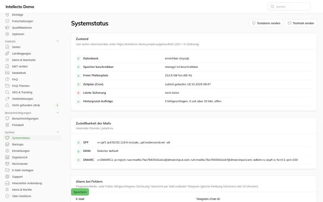Click the Rechtstexte scales icon
This screenshot has width=323, height=202.
7,164
